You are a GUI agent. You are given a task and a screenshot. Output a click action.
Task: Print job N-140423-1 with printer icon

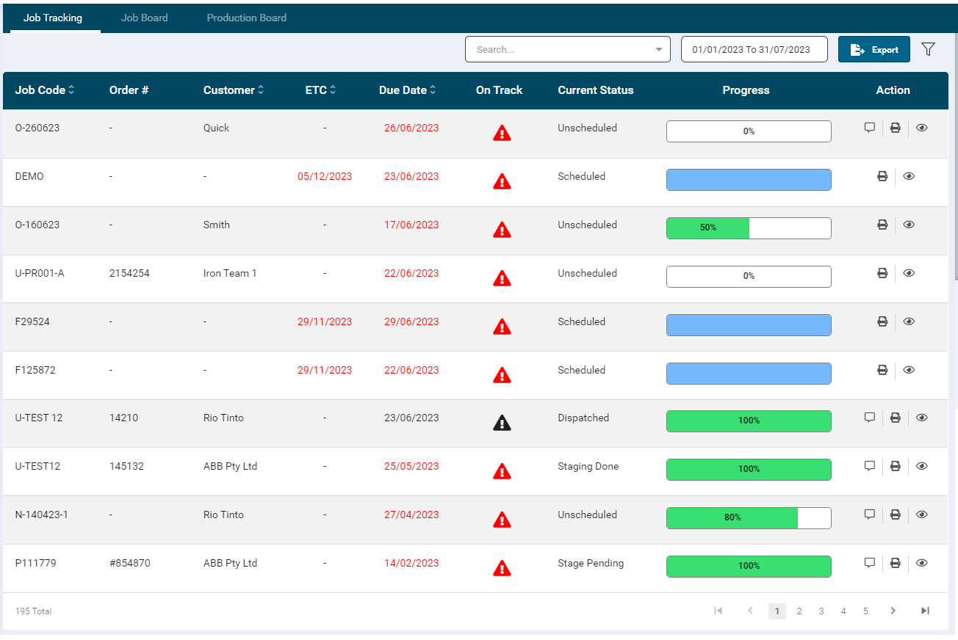pos(895,514)
